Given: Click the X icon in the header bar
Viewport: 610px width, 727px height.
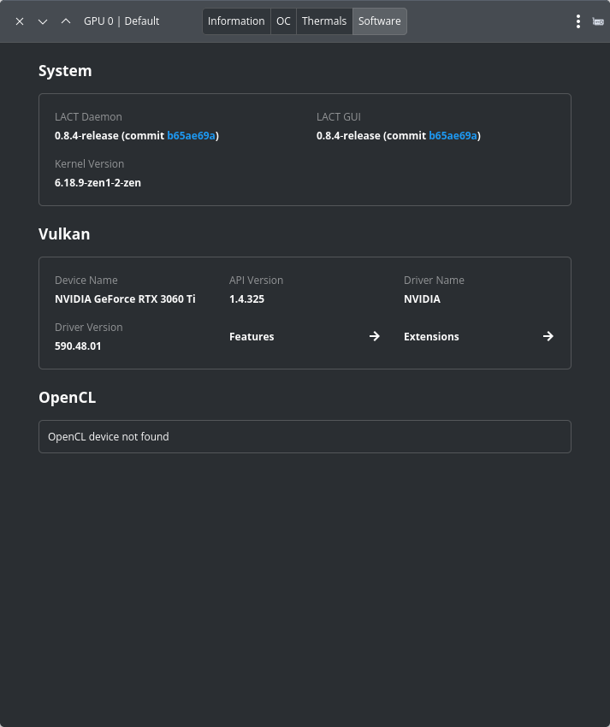Looking at the screenshot, I should pos(20,21).
